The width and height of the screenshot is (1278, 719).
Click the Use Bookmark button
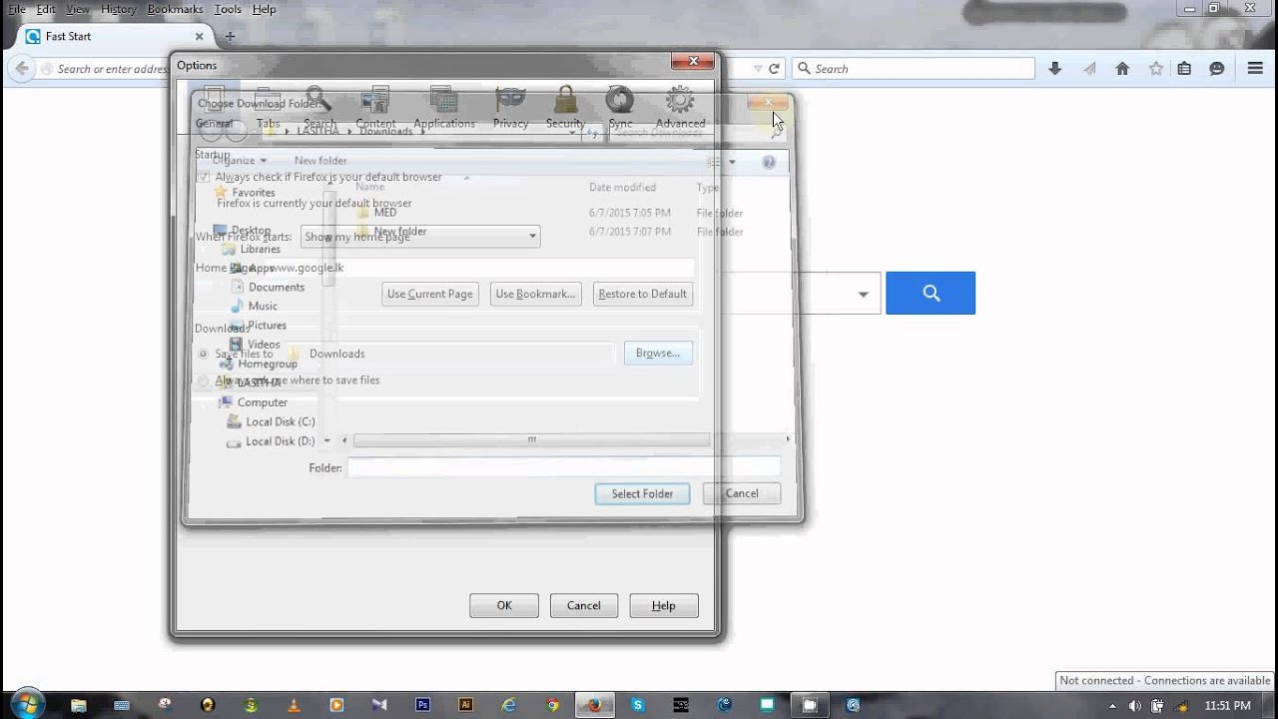pos(535,294)
